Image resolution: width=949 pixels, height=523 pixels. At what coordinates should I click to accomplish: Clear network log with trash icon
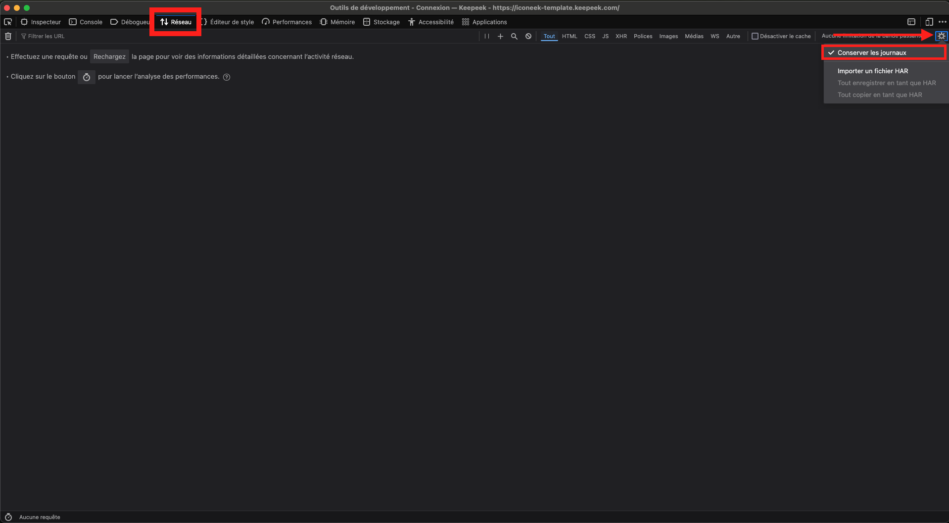click(x=8, y=36)
